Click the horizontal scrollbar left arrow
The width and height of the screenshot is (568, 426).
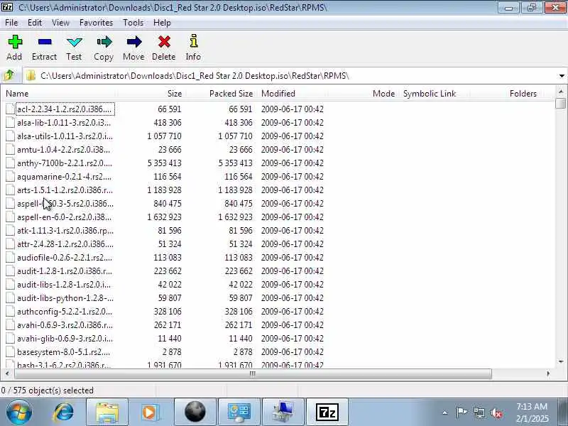coord(7,373)
